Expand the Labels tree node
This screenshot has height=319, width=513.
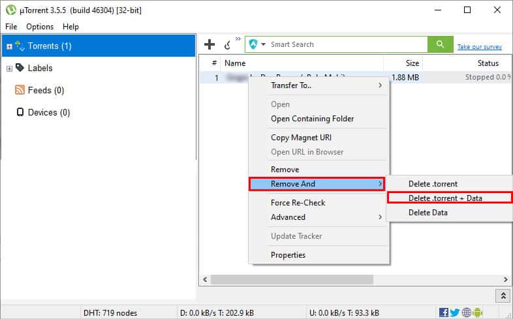click(x=10, y=68)
